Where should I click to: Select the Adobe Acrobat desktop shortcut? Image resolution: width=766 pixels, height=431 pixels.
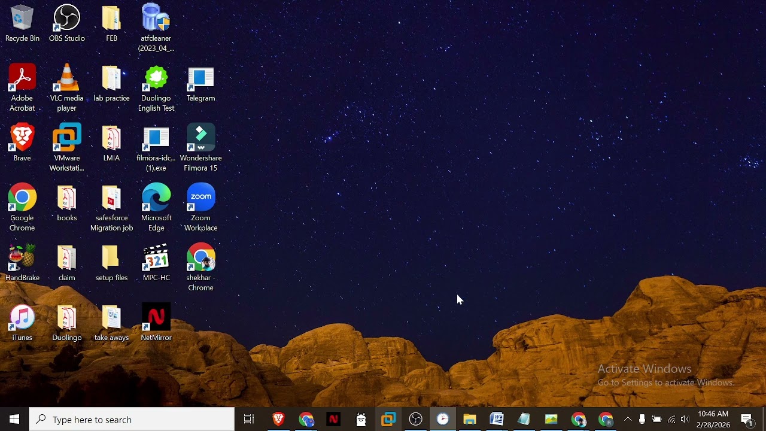[x=22, y=88]
